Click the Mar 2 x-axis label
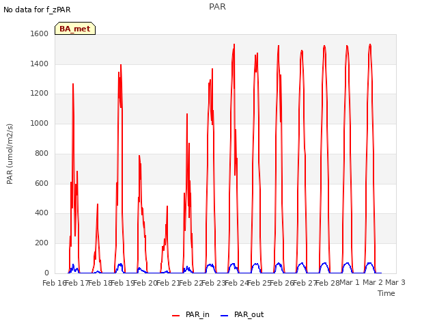The image size is (437, 328). [x=373, y=282]
